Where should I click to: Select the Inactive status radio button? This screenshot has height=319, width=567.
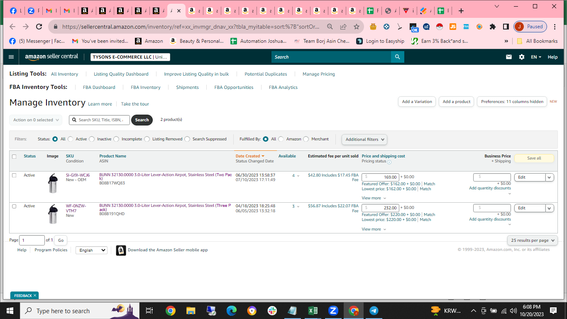pos(92,139)
